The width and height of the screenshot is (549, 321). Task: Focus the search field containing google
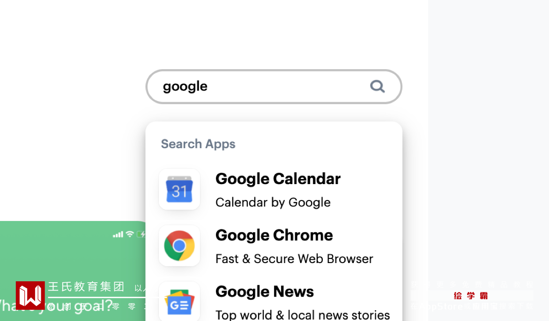pyautogui.click(x=262, y=86)
